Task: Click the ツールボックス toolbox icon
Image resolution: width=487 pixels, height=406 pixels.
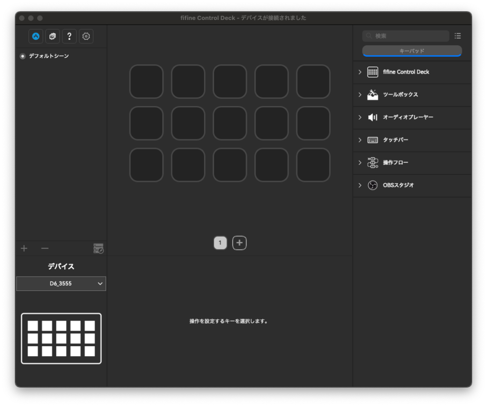Action: coord(372,95)
